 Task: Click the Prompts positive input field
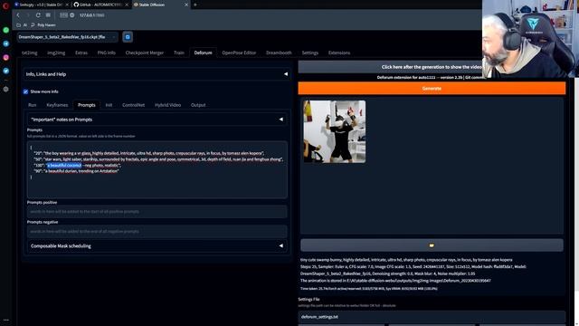(157, 212)
